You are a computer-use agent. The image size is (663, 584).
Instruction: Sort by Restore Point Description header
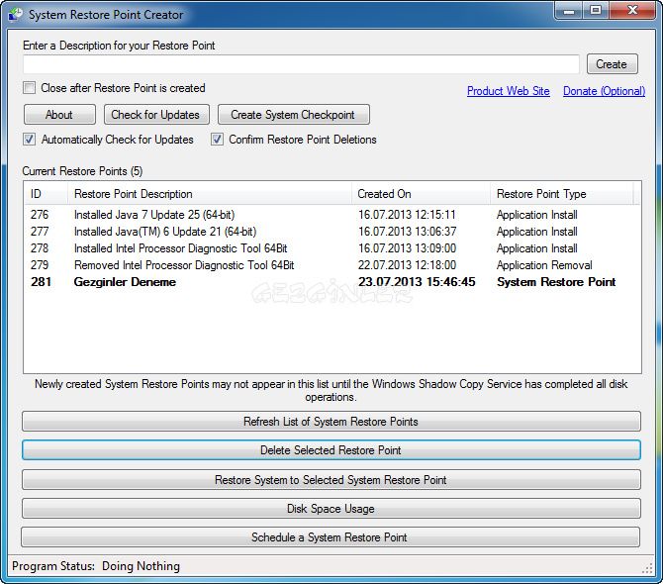pos(210,194)
